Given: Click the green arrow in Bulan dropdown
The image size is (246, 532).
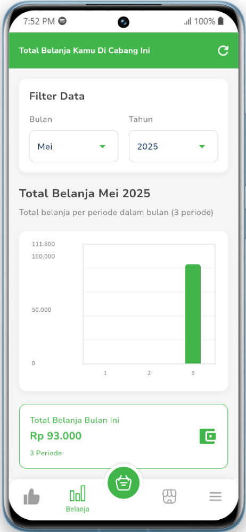Looking at the screenshot, I should (103, 147).
